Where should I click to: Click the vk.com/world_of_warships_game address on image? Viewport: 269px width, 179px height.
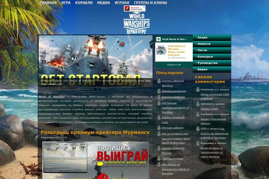click(126, 162)
